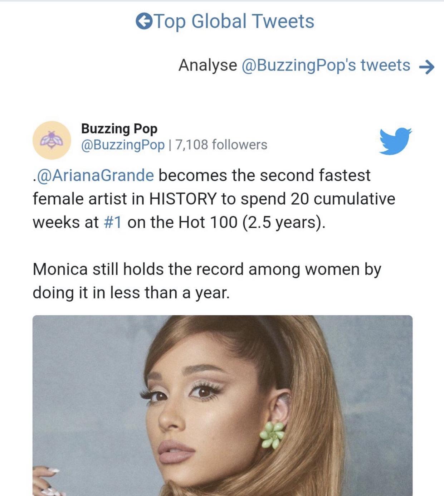Click the Twitter bird icon

(395, 141)
